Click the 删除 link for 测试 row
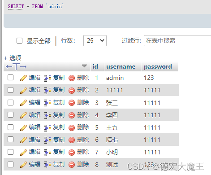The image size is (211, 175). [x=83, y=165]
